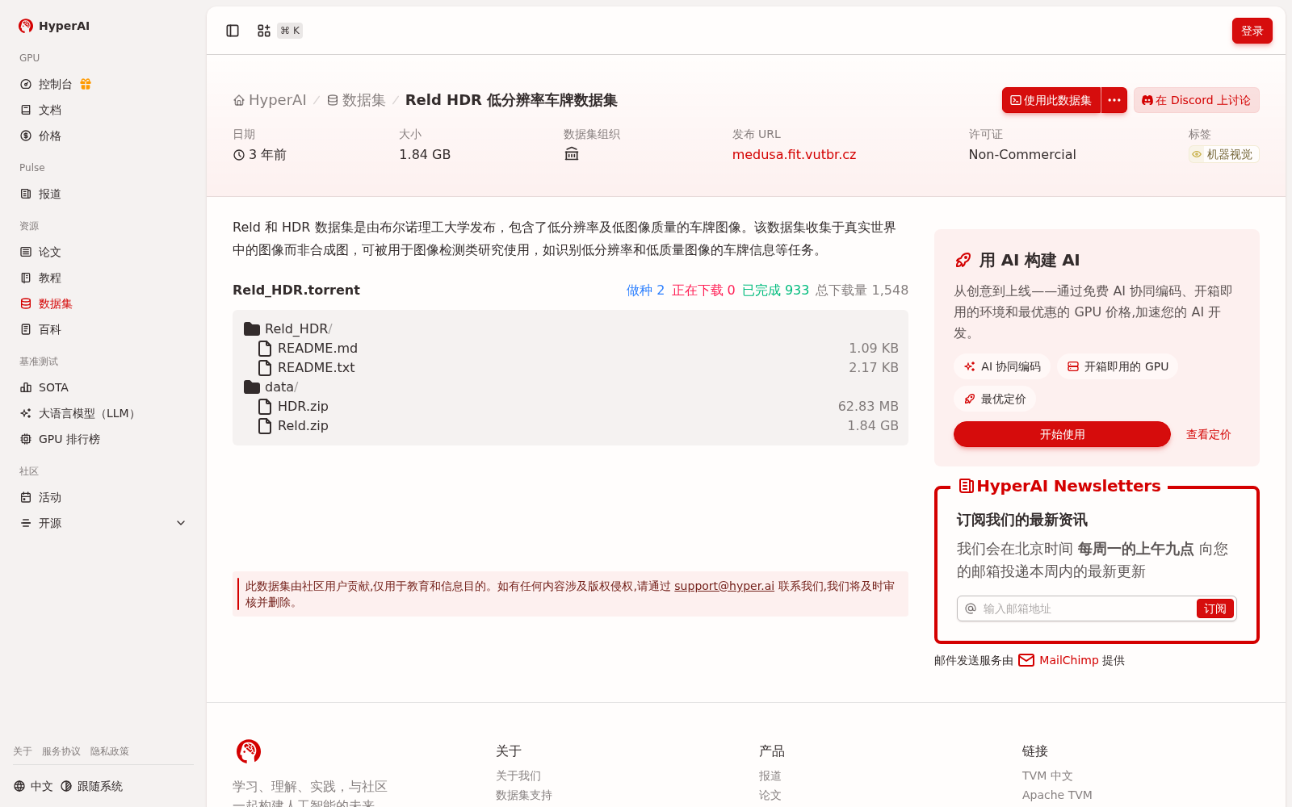Click the clock icon next to 3 年前
Image resolution: width=1292 pixels, height=807 pixels.
pos(239,155)
